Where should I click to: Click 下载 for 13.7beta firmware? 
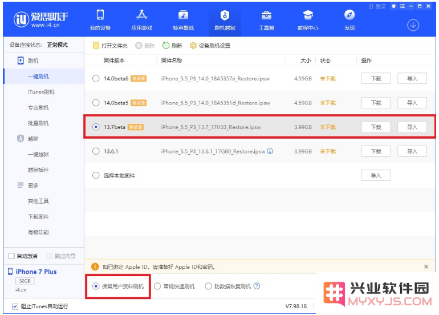coord(376,127)
